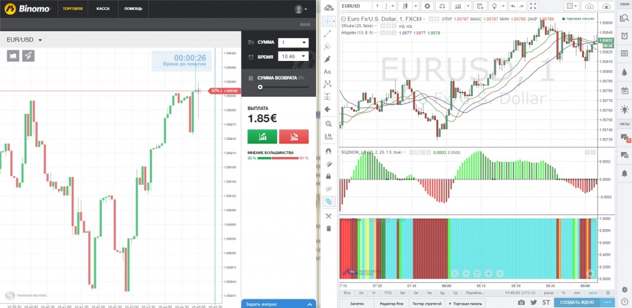Select the brush drawing tool
This screenshot has width=632, height=308.
328,59
